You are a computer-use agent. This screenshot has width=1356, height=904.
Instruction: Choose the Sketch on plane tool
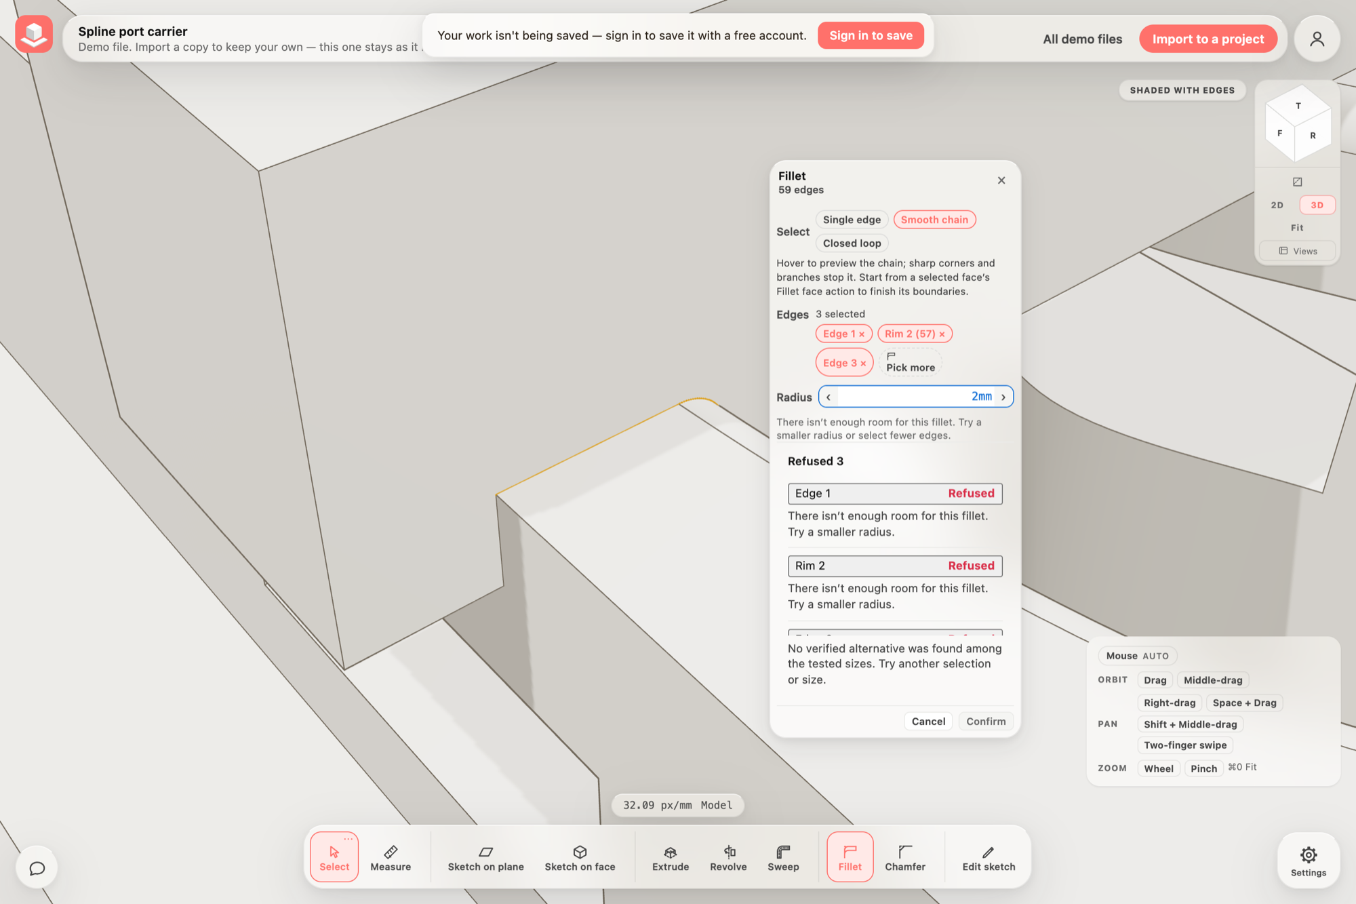point(485,857)
